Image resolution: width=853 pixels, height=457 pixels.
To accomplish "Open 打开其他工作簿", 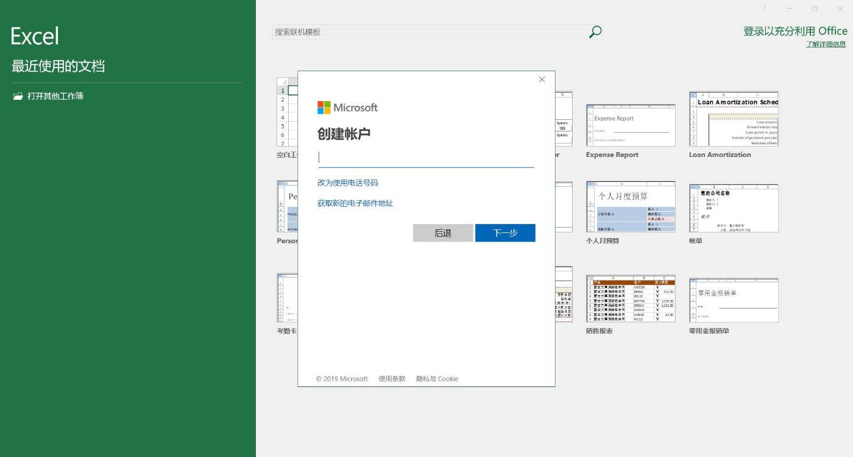I will point(55,96).
